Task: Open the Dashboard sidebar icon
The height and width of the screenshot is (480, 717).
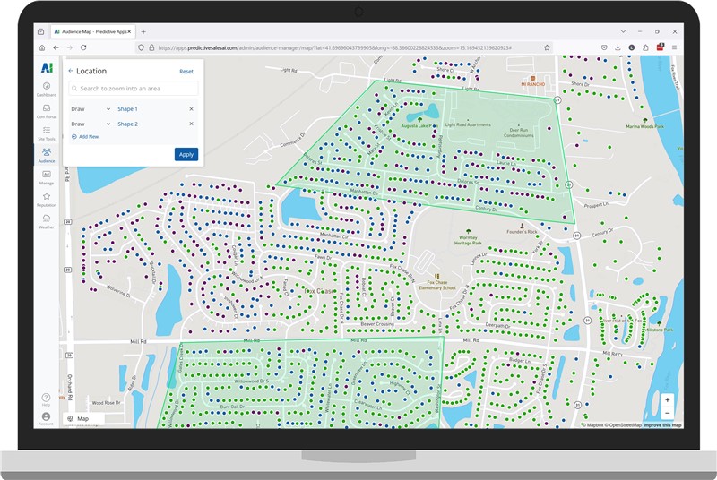Action: 46,87
